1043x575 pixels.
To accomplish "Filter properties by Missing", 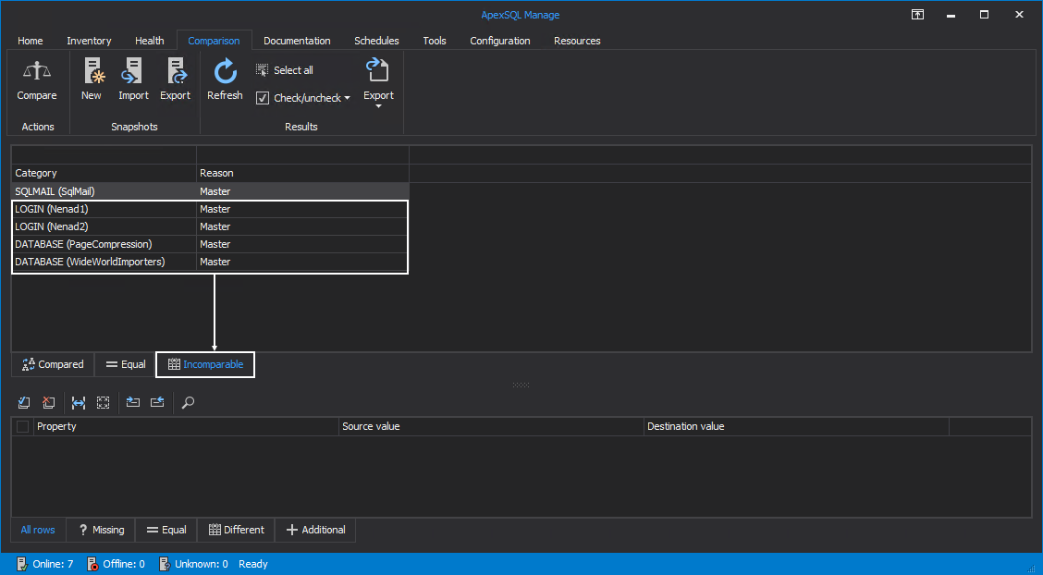I will coord(101,530).
